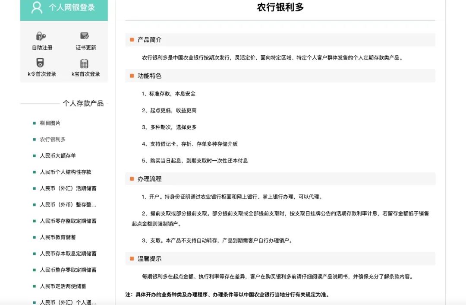
Task: Click the k宝首次登录 keypad icon
Action: 85,63
